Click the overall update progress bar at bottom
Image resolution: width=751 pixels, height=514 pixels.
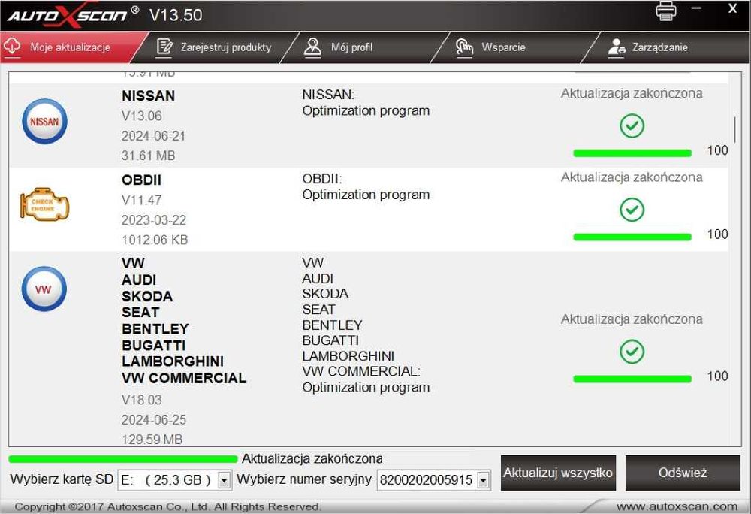pyautogui.click(x=123, y=459)
